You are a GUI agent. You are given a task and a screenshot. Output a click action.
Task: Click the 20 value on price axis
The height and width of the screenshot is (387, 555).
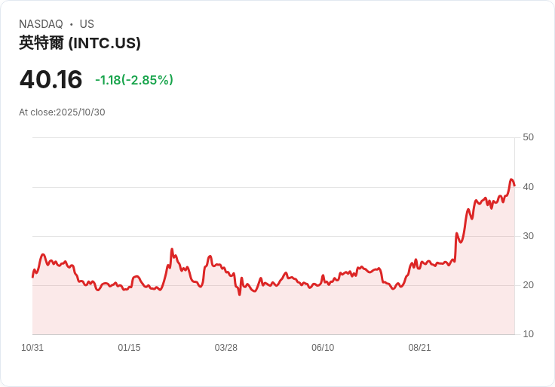pos(528,285)
